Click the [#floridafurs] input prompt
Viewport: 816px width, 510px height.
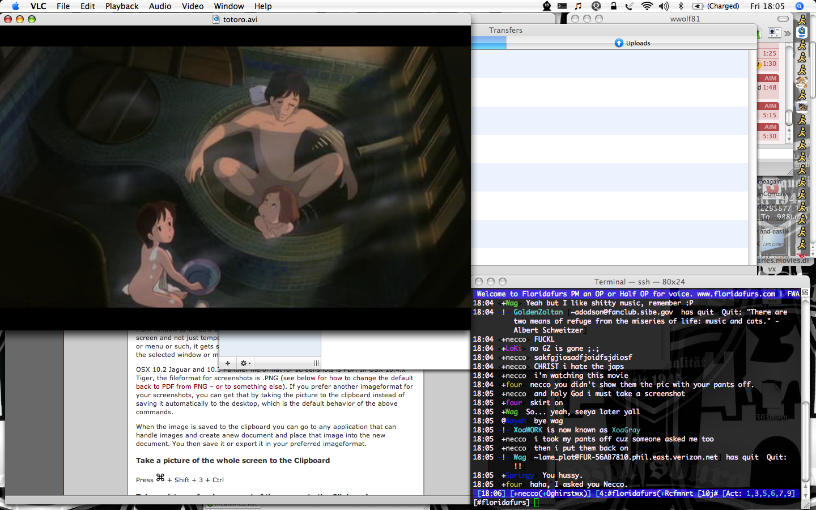point(501,503)
